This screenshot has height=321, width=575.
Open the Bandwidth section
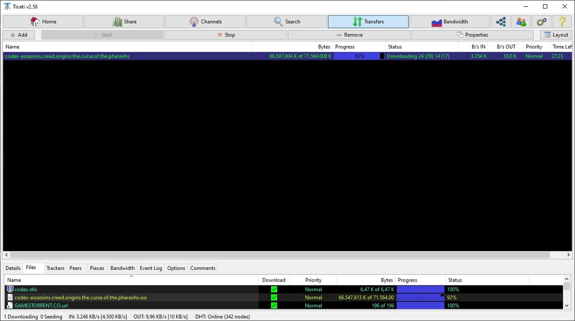coord(449,22)
